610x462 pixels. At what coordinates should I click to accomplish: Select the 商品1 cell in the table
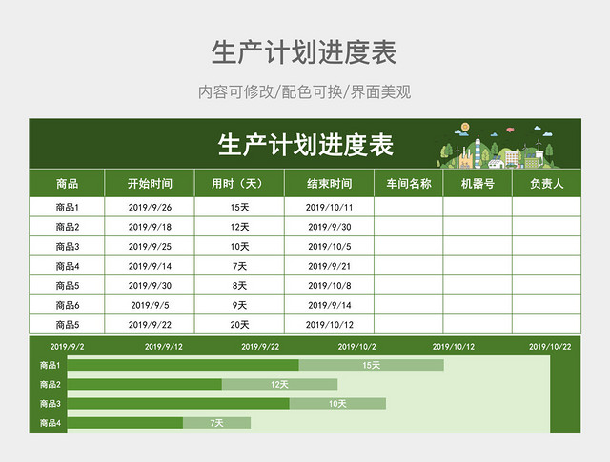tap(67, 207)
